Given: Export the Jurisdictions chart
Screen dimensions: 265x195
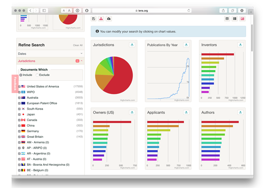Looking at the screenshot, I should tap(132, 45).
